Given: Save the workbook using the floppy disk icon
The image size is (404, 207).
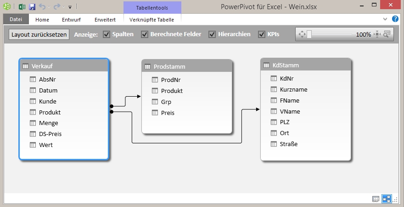Looking at the screenshot, I should click(32, 7).
